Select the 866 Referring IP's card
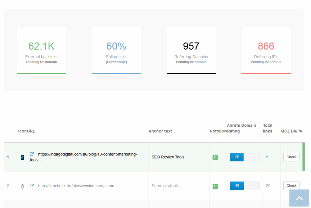The height and width of the screenshot is (208, 311). (x=266, y=50)
